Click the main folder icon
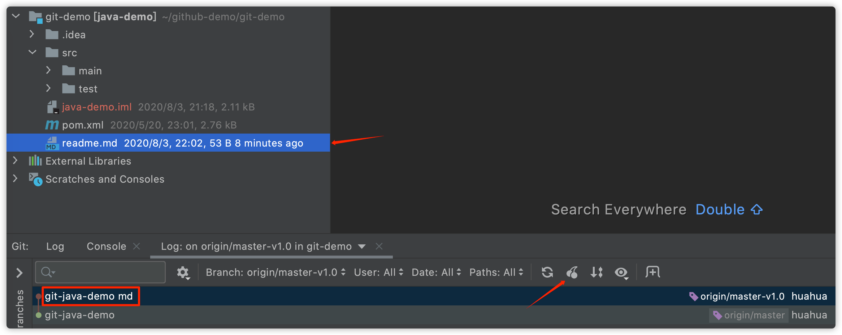 click(69, 71)
